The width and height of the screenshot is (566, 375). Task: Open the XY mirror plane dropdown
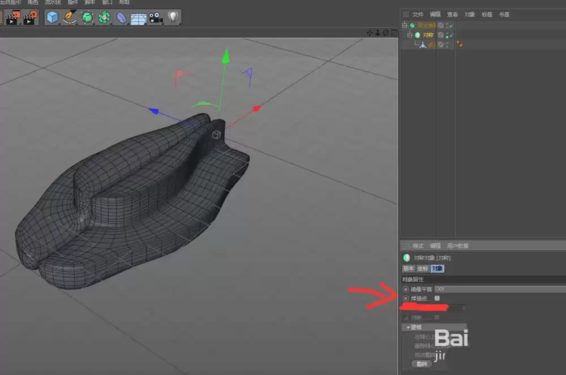point(498,289)
